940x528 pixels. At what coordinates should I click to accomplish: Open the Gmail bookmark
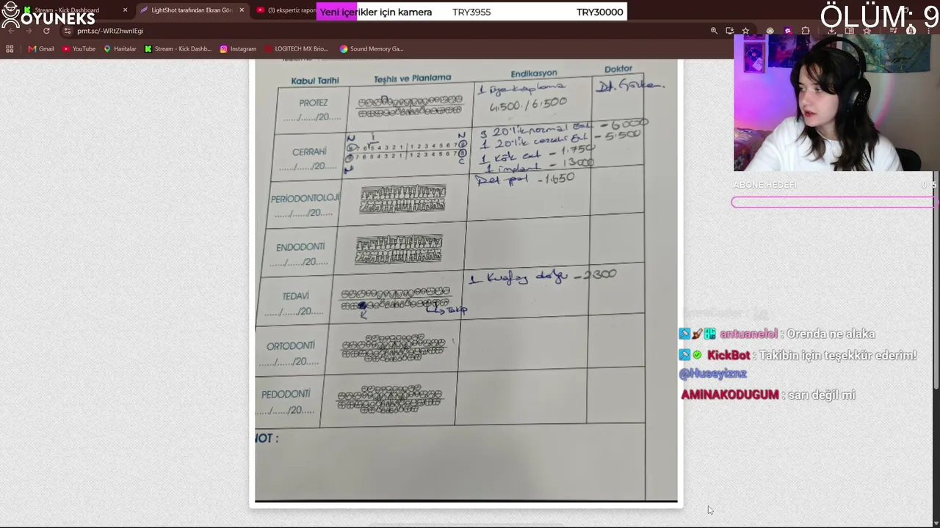pyautogui.click(x=41, y=49)
